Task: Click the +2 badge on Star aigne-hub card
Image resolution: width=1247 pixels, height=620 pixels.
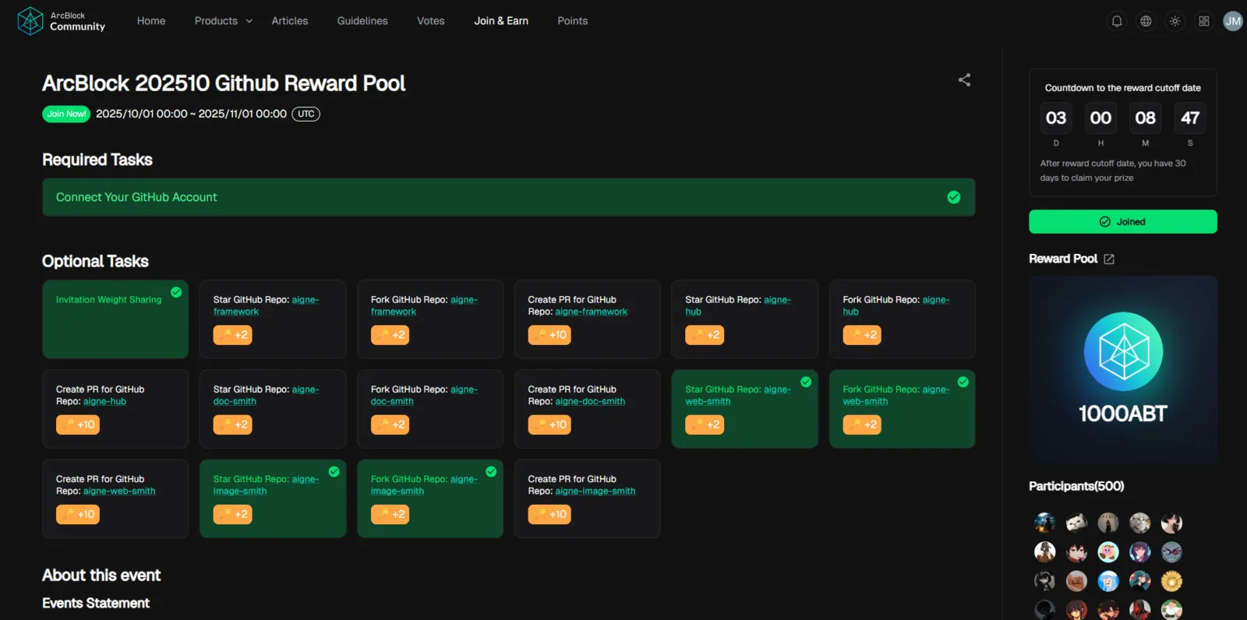Action: pyautogui.click(x=705, y=335)
